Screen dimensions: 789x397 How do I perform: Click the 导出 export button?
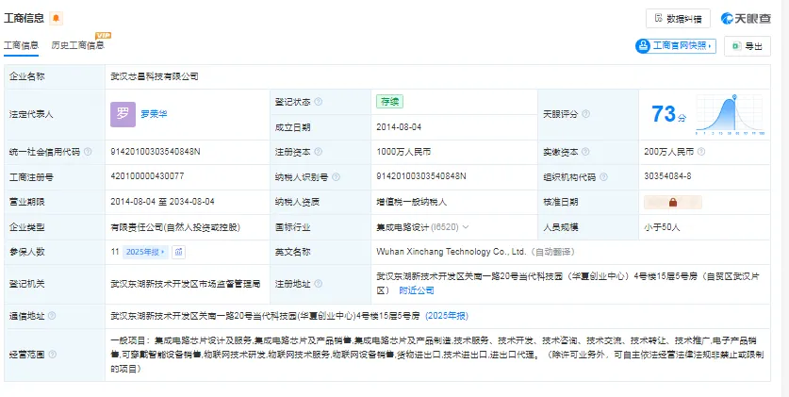(748, 46)
